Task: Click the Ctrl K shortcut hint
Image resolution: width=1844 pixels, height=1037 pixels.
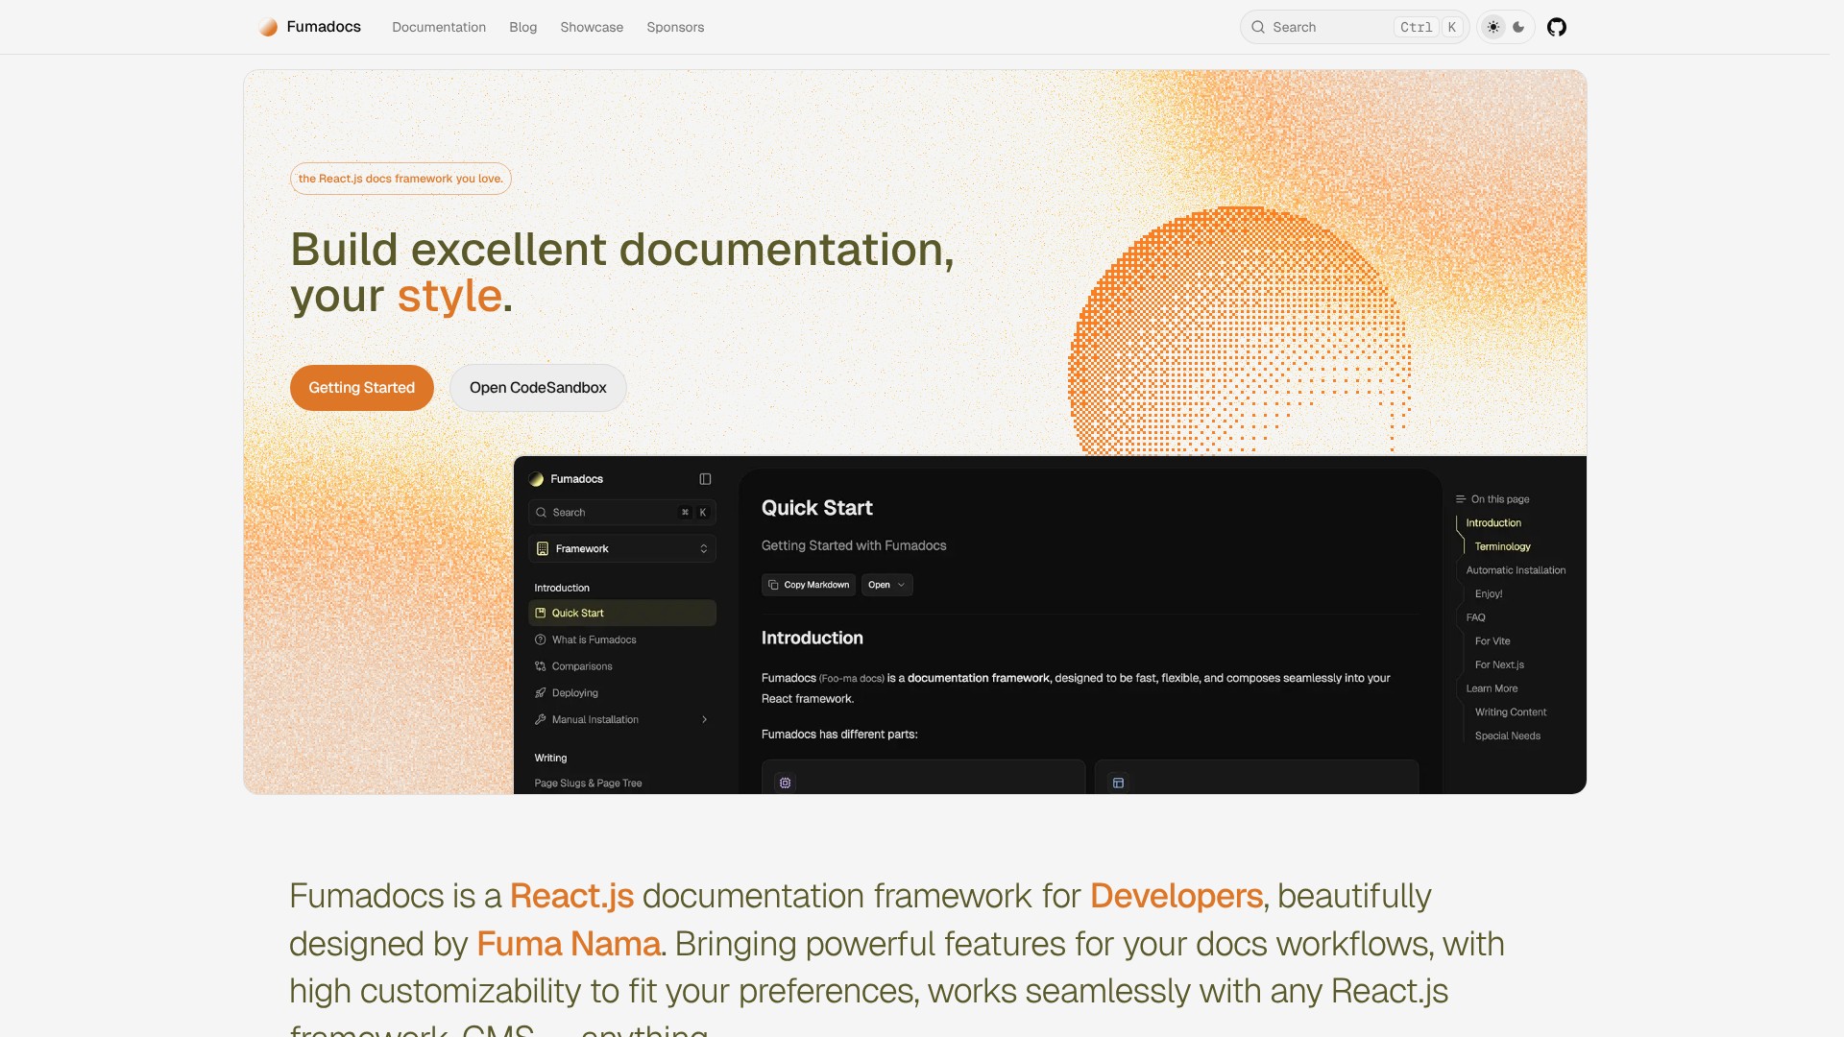Action: pyautogui.click(x=1428, y=27)
